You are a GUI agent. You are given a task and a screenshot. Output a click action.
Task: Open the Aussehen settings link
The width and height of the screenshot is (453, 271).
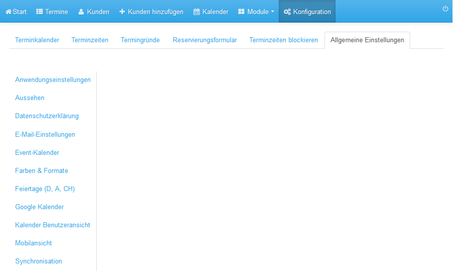click(30, 98)
